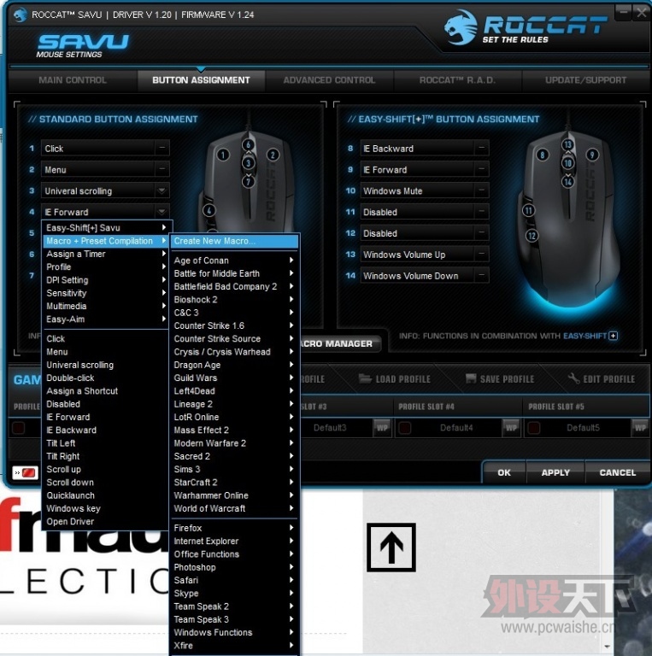Viewport: 652px width, 656px height.
Task: Click the Save Profile button label
Action: (x=507, y=379)
